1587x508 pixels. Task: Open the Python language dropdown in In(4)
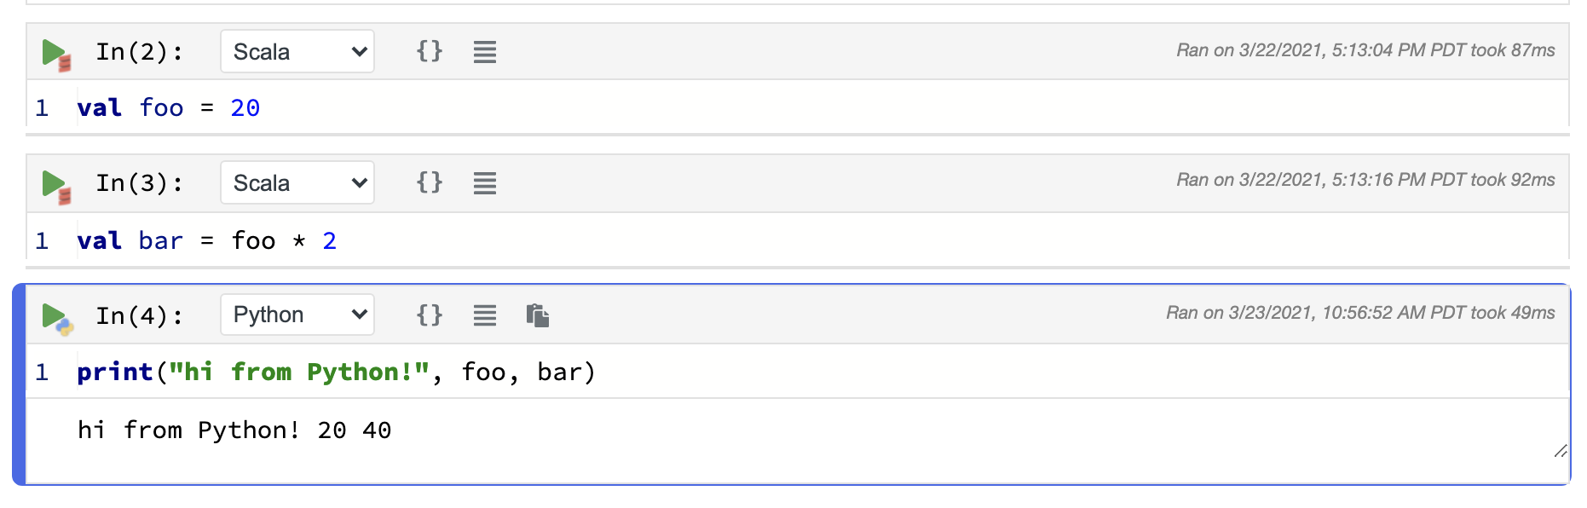pos(297,314)
